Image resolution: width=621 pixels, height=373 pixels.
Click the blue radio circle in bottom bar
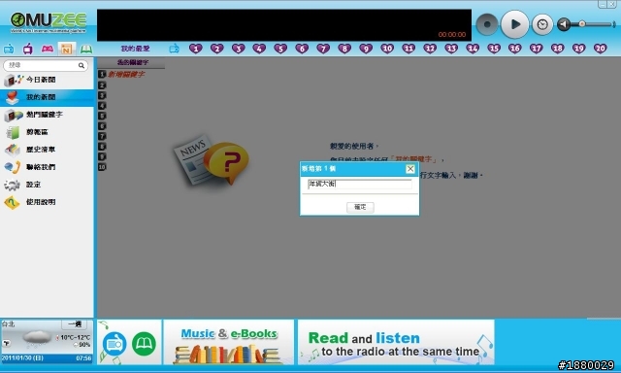(x=114, y=343)
